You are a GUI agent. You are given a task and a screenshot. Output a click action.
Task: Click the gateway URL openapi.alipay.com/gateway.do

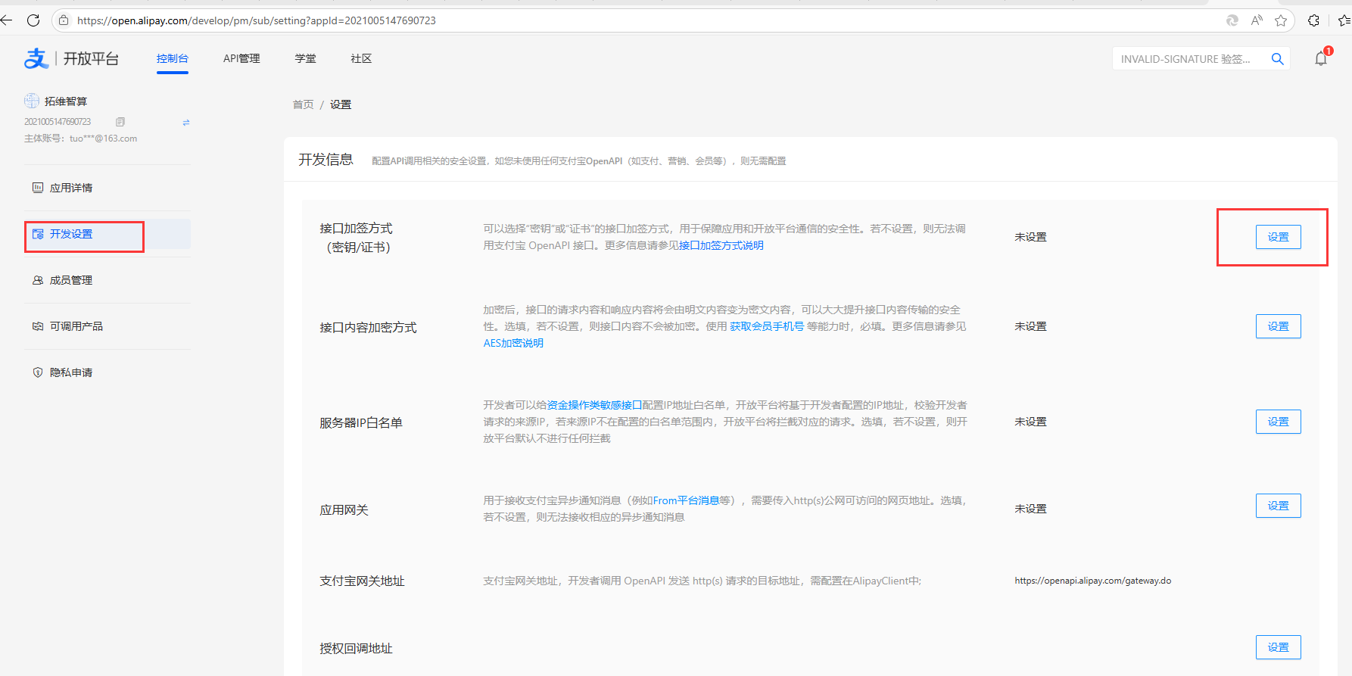click(1093, 581)
